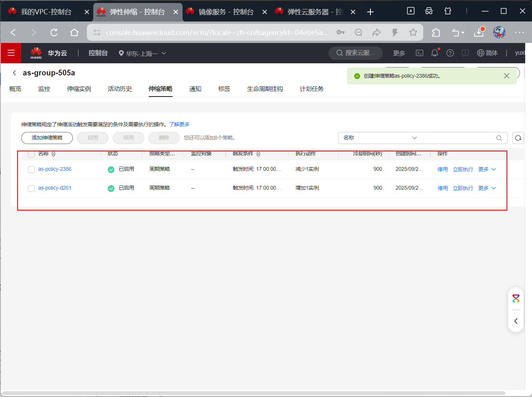Collapse the floating side panel arrow

pos(516,321)
